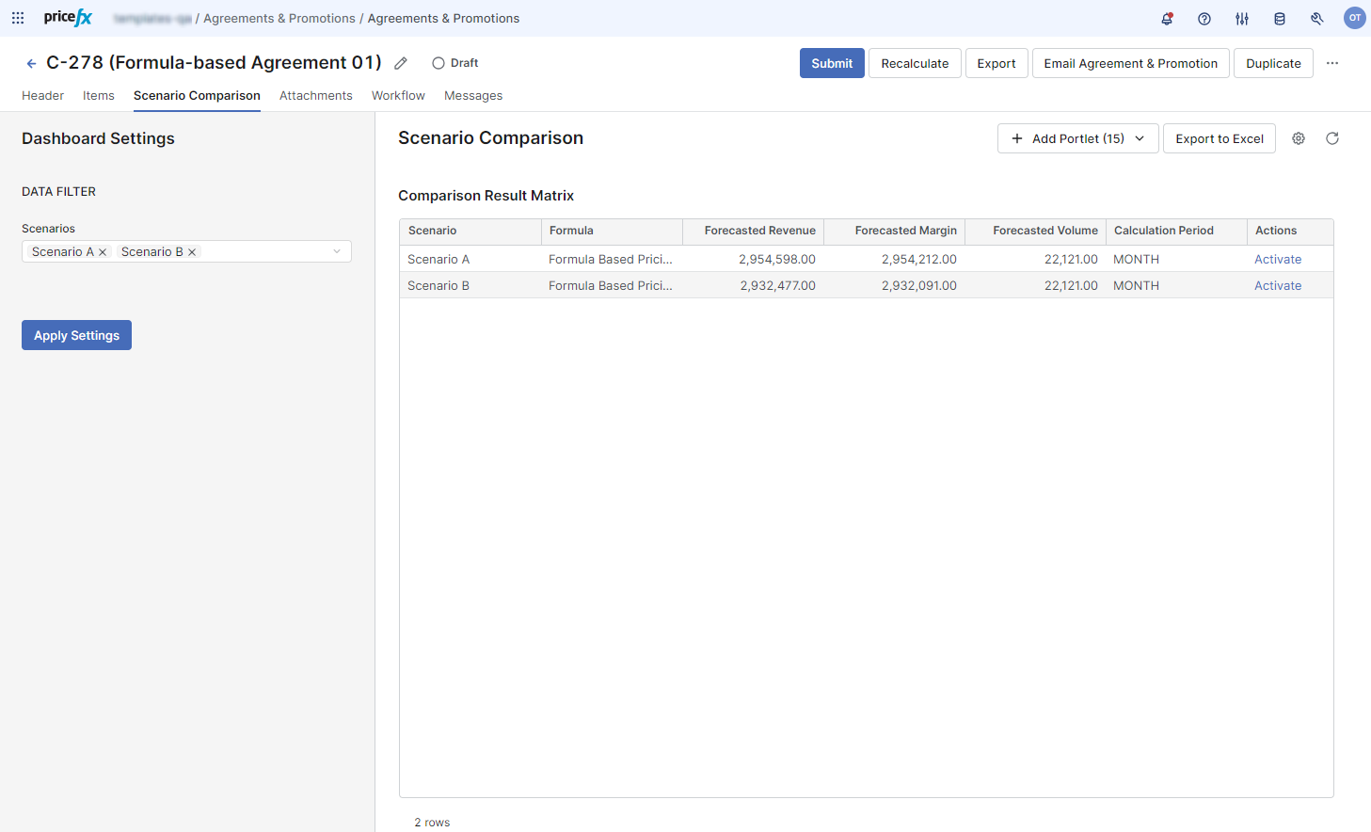Click the help question mark icon
1371x832 pixels.
(1204, 19)
